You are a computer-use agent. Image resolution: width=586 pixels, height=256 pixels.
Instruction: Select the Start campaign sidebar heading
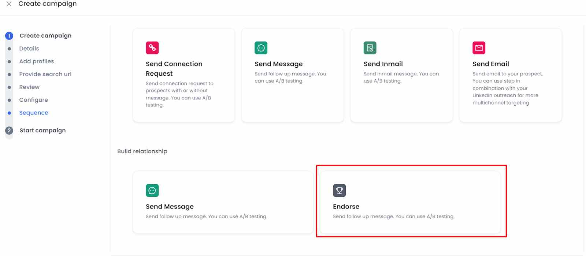[x=42, y=131]
